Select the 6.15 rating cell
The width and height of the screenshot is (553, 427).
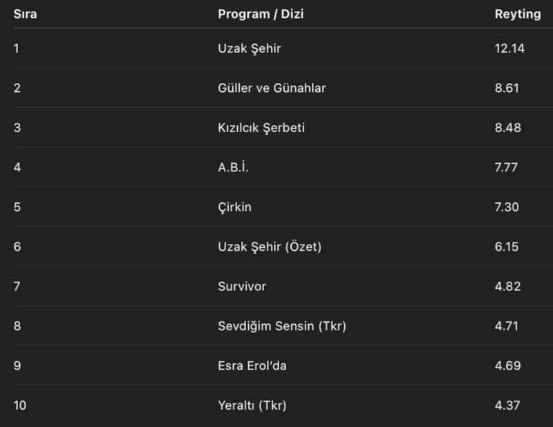pos(507,247)
